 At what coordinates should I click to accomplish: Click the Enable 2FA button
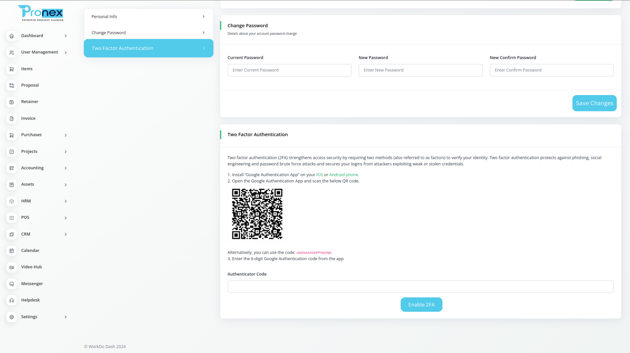pyautogui.click(x=422, y=305)
